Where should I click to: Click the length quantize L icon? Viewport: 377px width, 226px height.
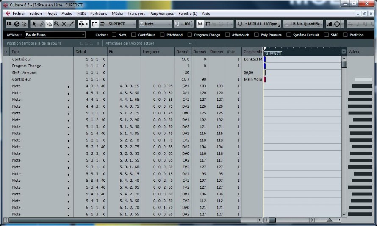287,24
